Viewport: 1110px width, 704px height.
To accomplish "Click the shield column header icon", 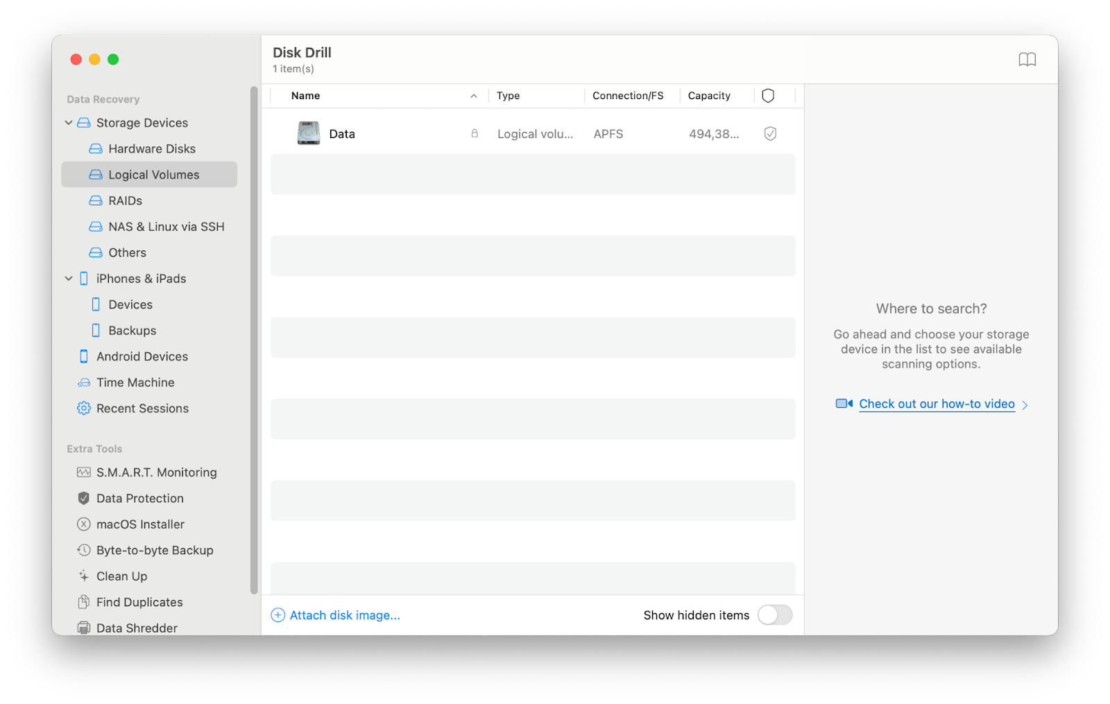I will (x=768, y=96).
